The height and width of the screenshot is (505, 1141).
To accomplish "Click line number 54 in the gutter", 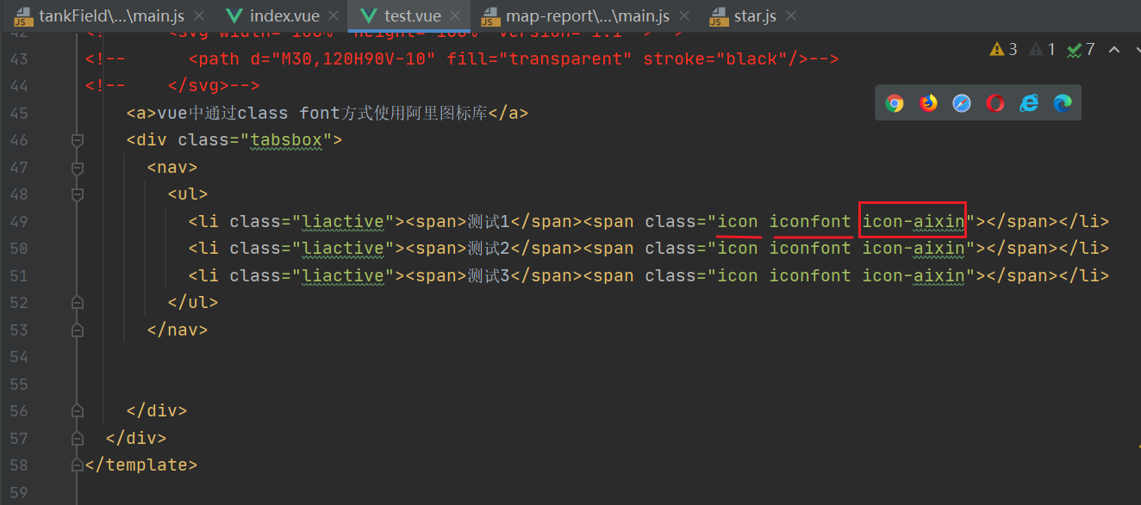I will 18,357.
